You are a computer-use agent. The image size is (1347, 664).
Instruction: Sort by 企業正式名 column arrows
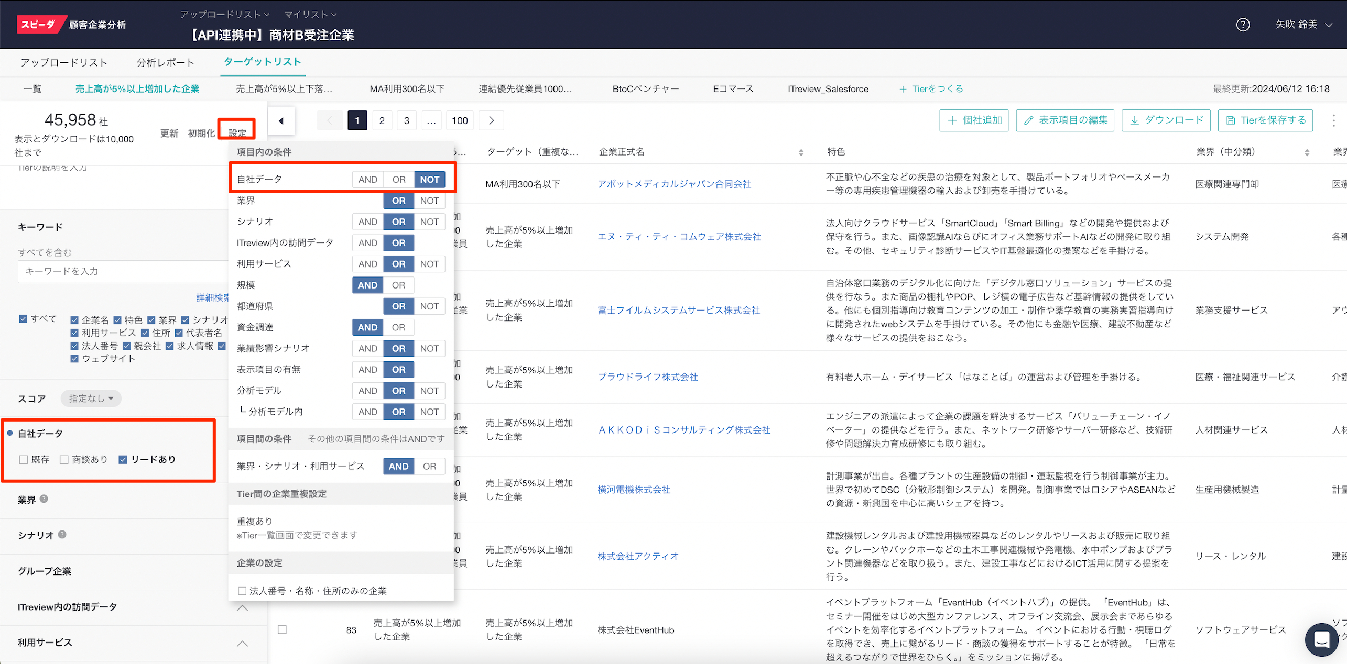800,152
